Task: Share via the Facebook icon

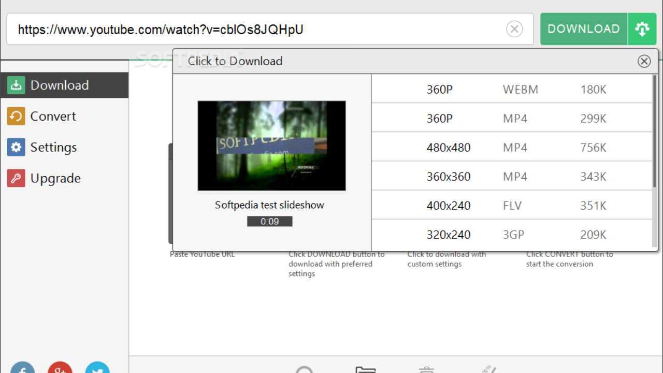Action: pos(22,367)
